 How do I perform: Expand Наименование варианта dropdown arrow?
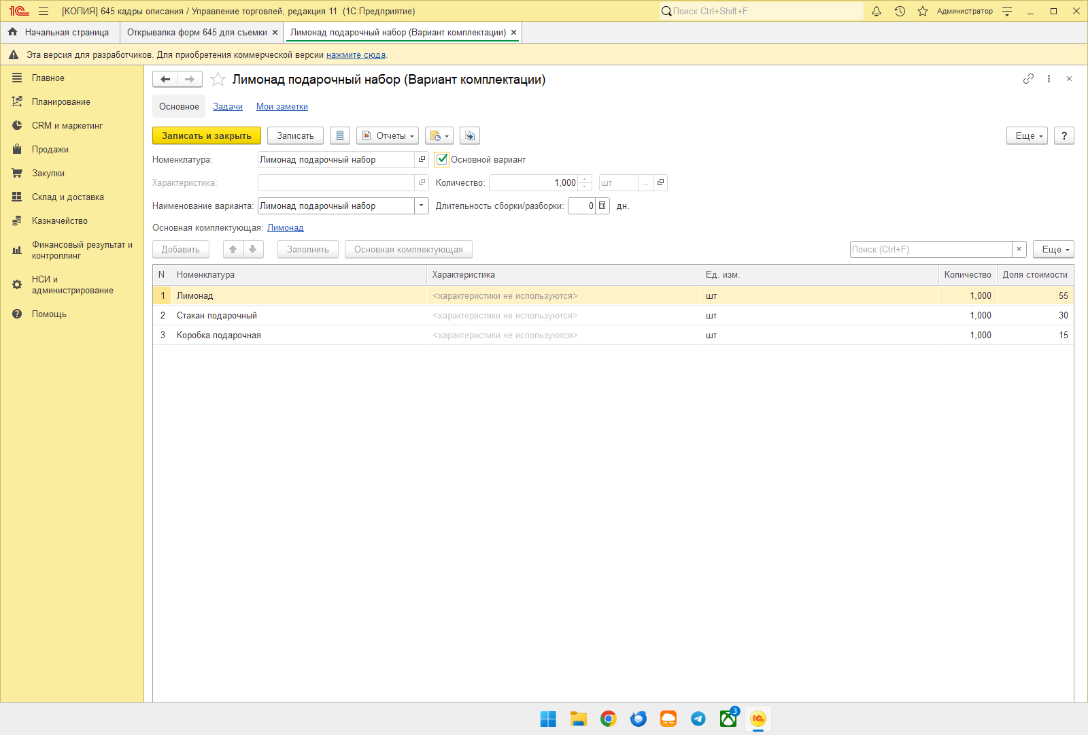422,206
